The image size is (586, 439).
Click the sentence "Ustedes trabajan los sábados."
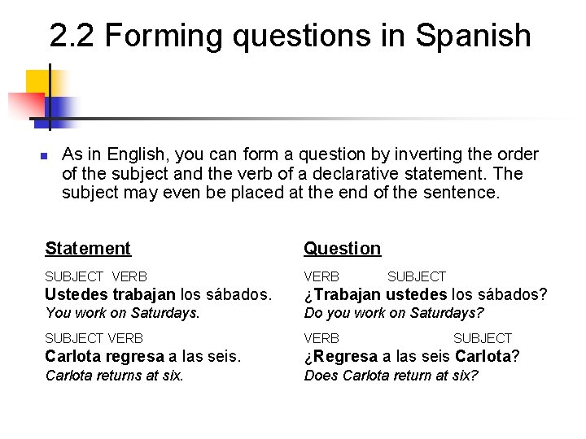point(158,294)
